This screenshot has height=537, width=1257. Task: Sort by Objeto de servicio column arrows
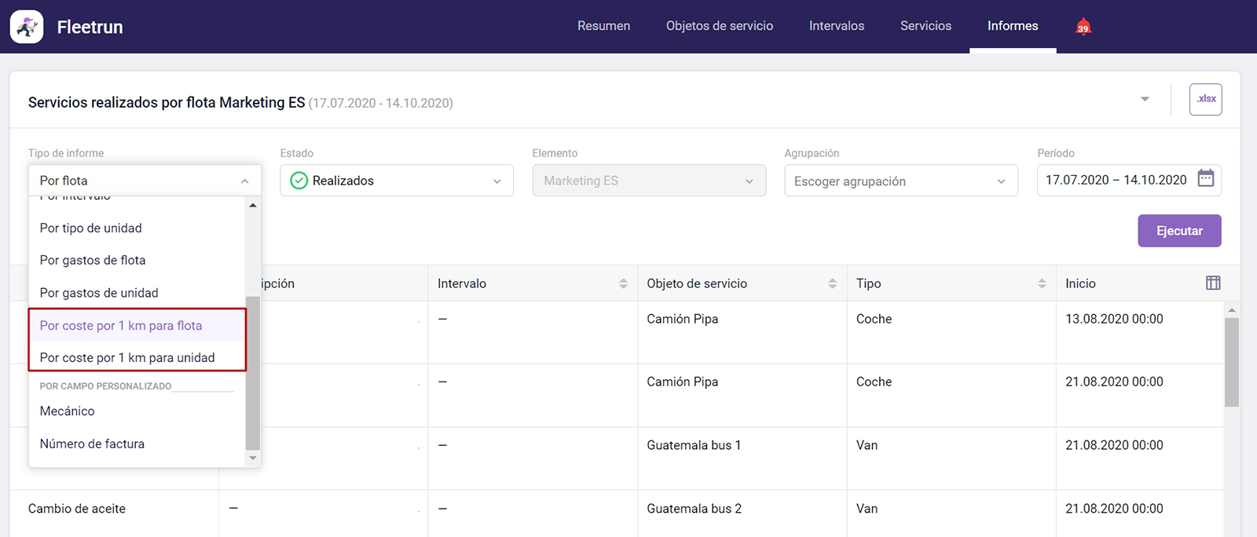point(832,283)
